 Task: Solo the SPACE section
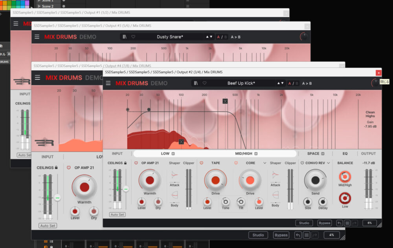click(x=323, y=154)
